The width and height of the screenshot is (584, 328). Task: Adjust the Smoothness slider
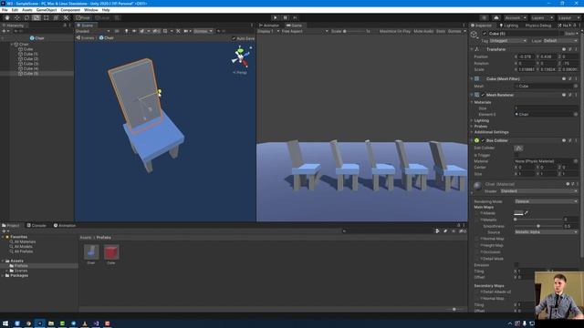coord(538,226)
